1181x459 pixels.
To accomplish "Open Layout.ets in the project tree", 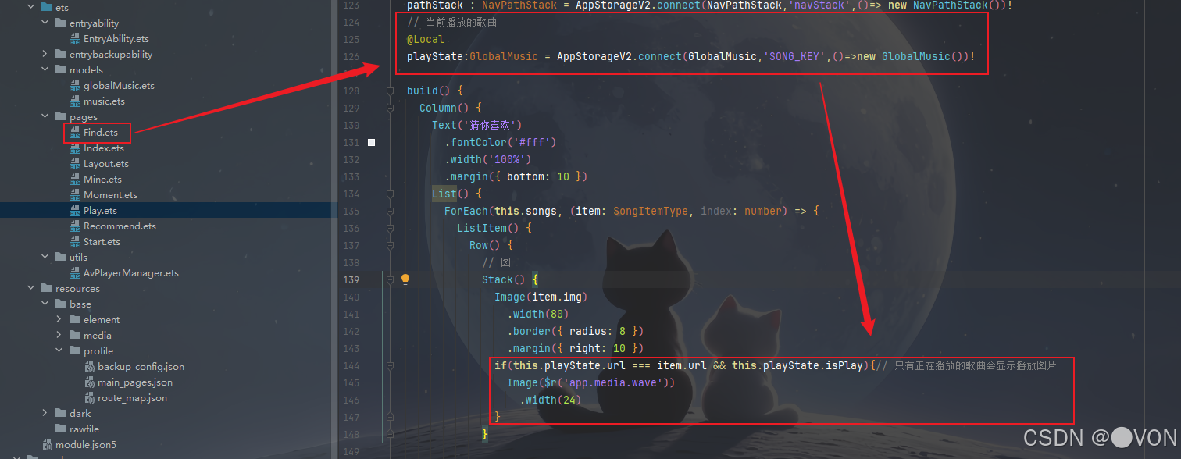I will [x=106, y=163].
